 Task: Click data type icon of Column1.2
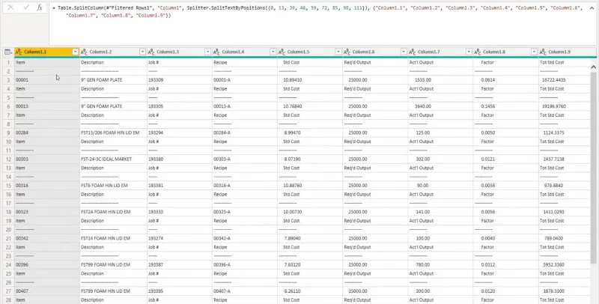pyautogui.click(x=85, y=52)
